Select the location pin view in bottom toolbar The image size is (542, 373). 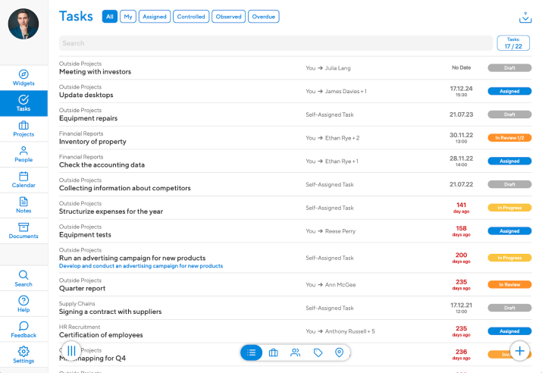(340, 353)
